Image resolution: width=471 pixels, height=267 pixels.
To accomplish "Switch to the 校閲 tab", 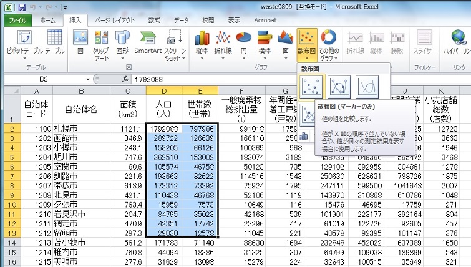I will (x=208, y=21).
